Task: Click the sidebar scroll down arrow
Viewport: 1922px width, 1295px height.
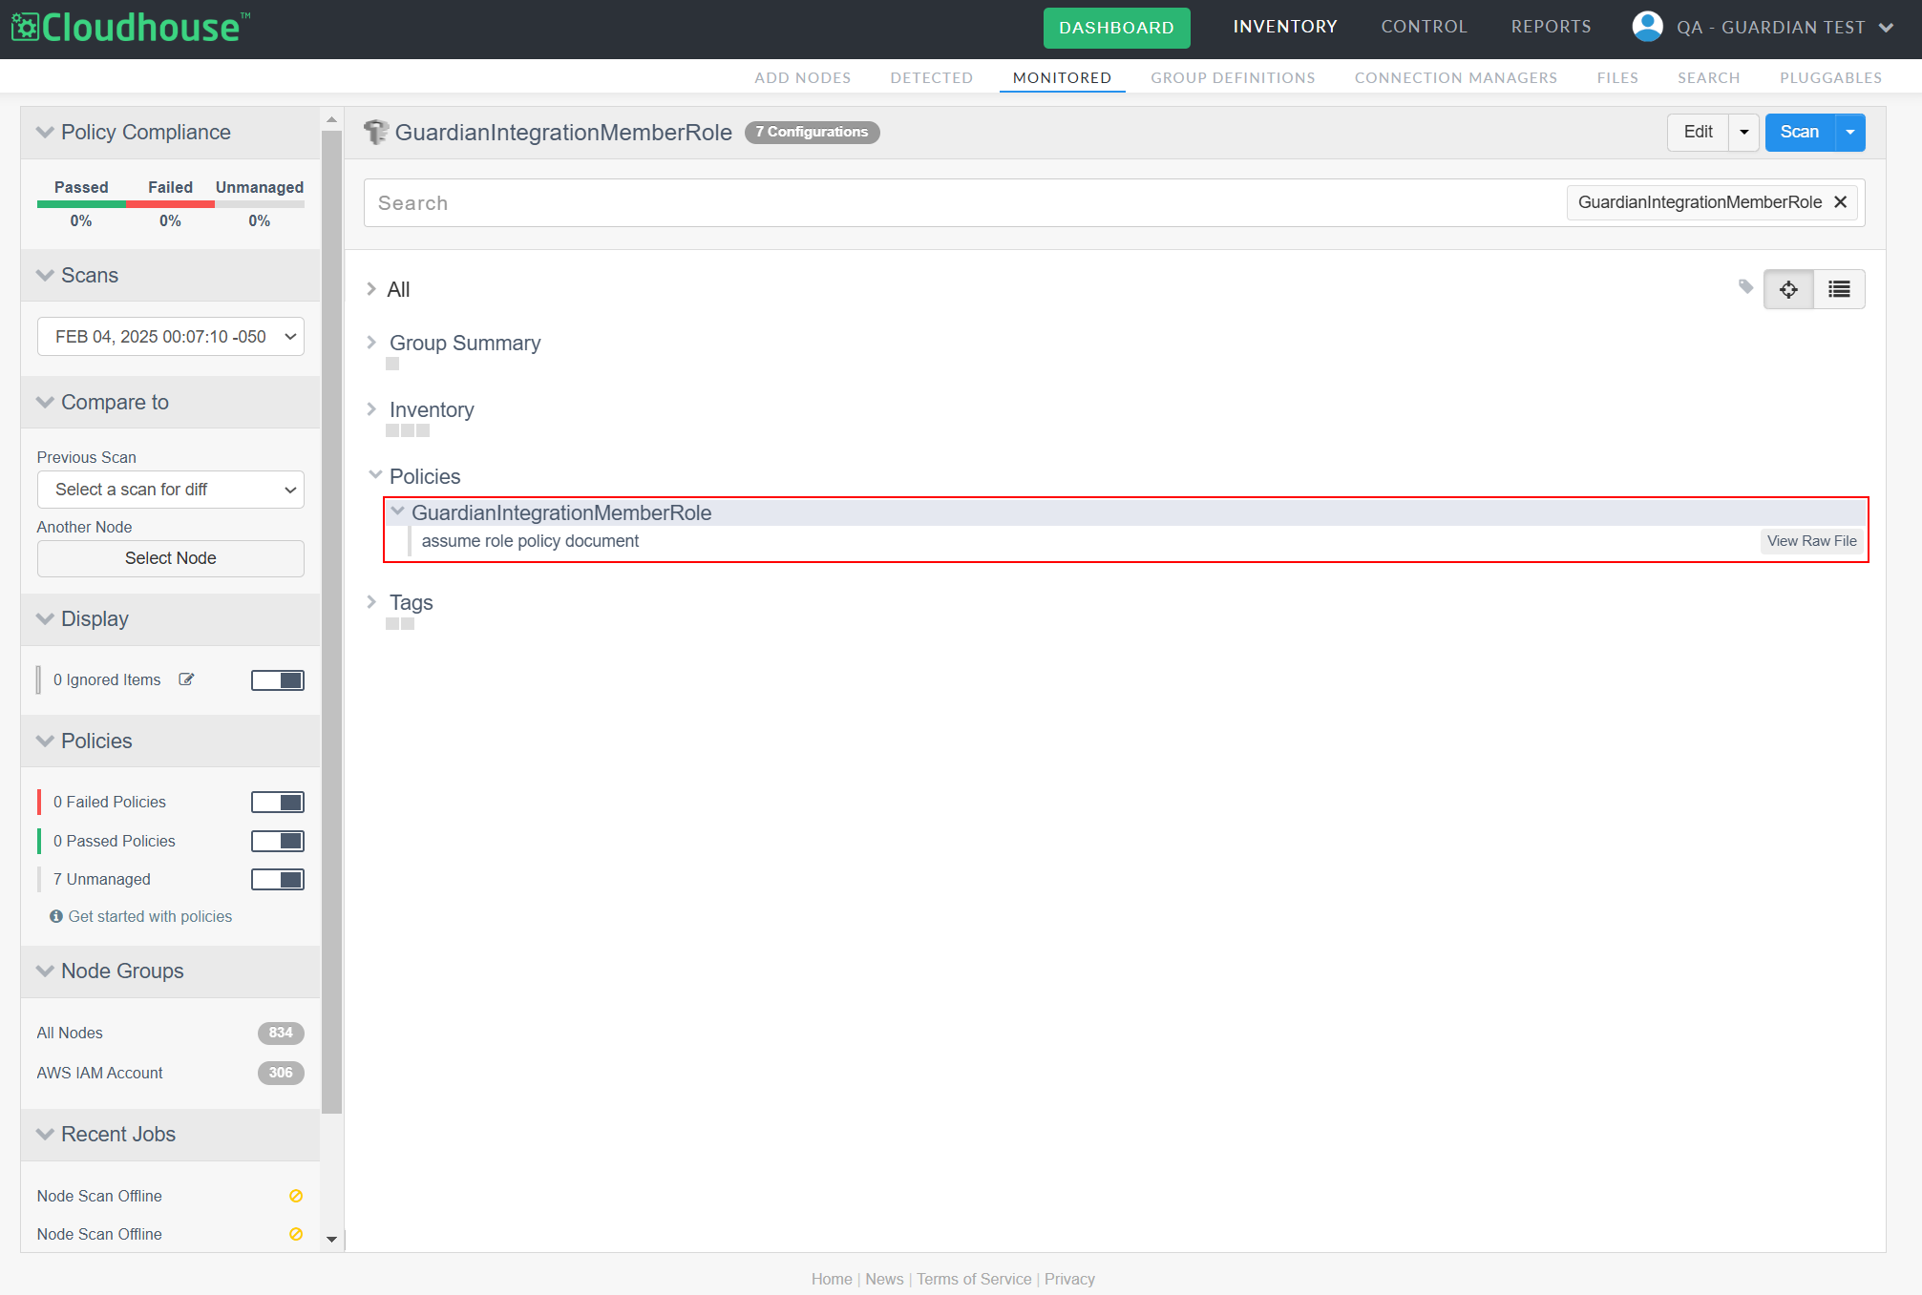Action: pyautogui.click(x=331, y=1240)
